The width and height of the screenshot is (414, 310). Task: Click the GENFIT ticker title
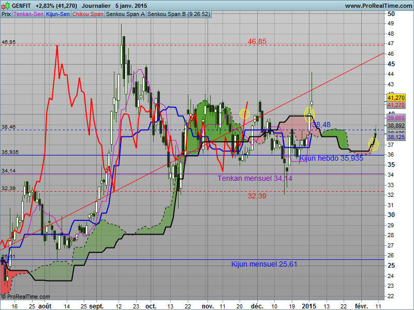(x=21, y=6)
